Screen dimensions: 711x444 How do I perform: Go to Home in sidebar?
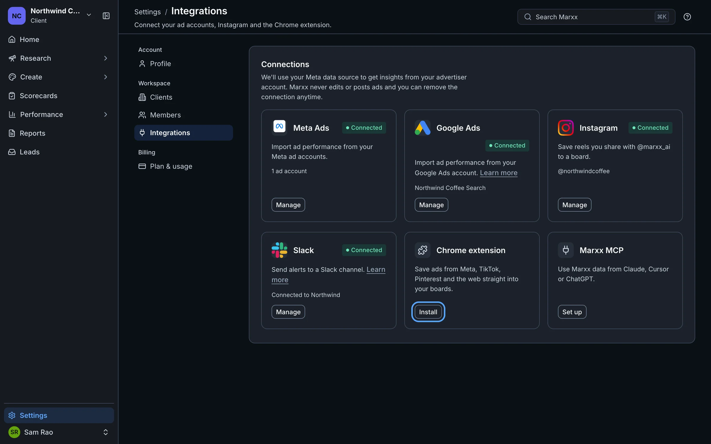tap(59, 39)
